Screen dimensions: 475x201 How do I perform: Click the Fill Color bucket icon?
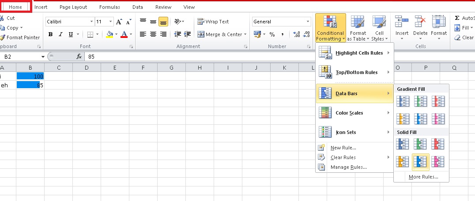[x=109, y=34]
